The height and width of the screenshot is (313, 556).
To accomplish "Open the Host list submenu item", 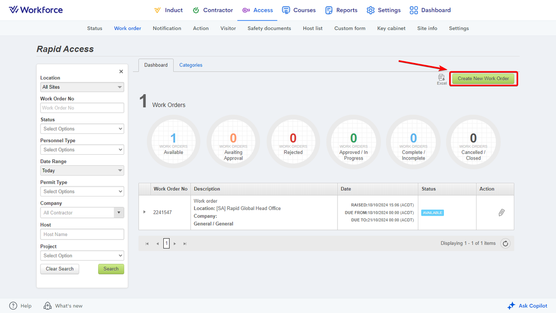I will [x=313, y=28].
